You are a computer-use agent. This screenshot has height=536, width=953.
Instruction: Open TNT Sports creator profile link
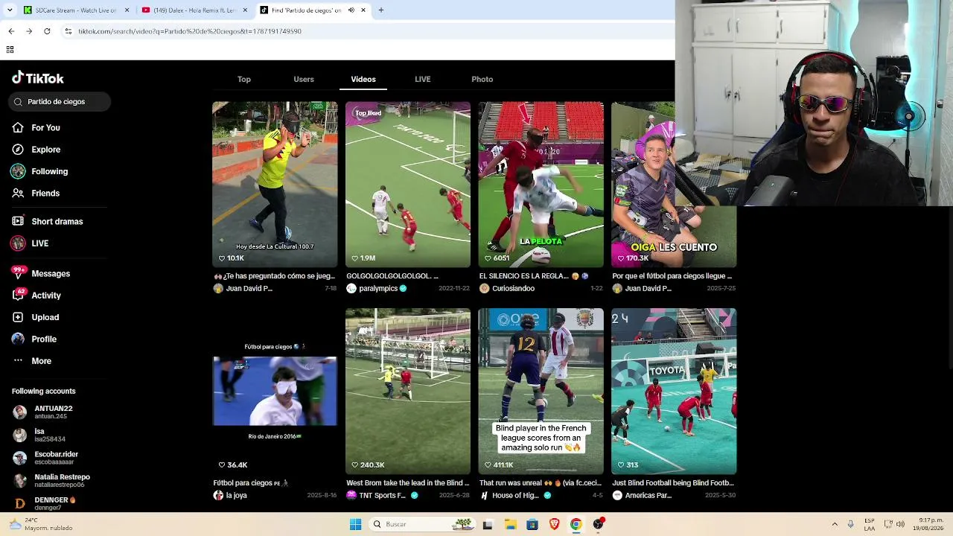(x=383, y=496)
